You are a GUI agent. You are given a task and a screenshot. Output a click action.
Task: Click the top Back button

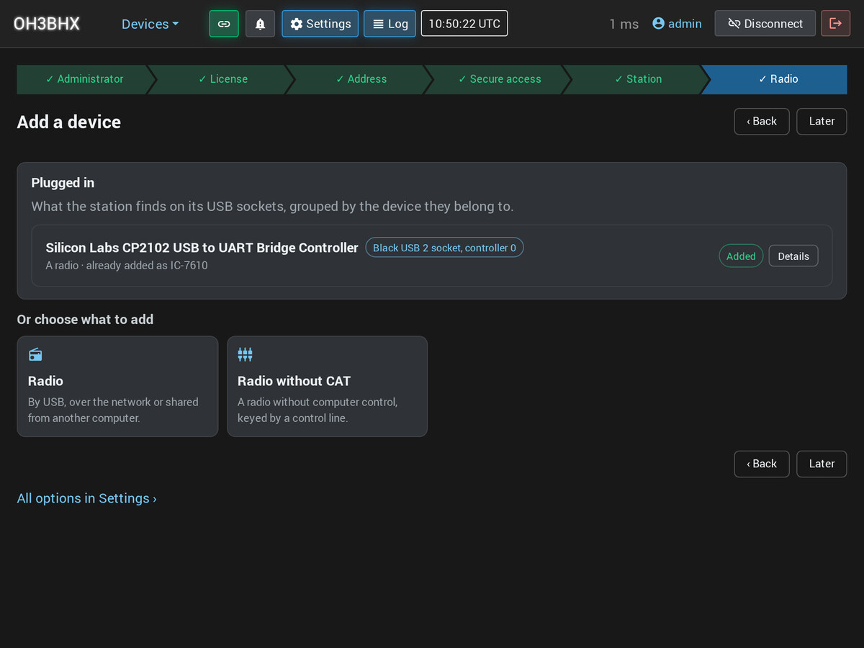762,122
